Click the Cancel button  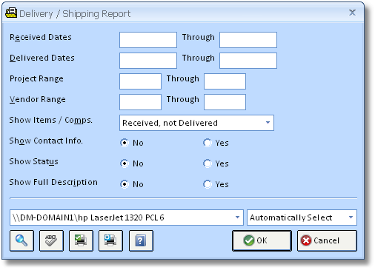(327, 240)
